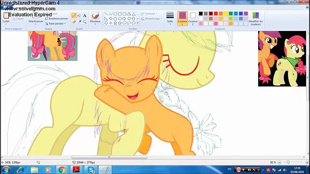Select the Color picker eyedropper tool
The image size is (310, 174).
[x=79, y=22]
